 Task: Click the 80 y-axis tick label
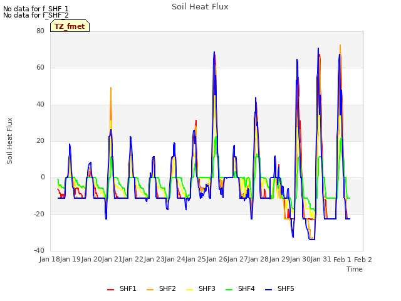(40, 31)
